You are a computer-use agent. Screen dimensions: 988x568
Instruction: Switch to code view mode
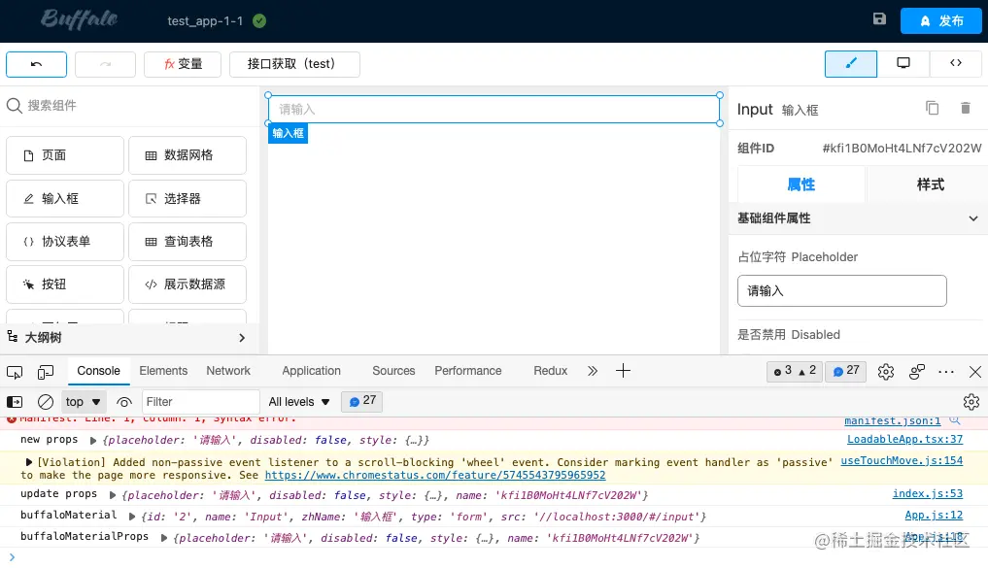click(955, 64)
